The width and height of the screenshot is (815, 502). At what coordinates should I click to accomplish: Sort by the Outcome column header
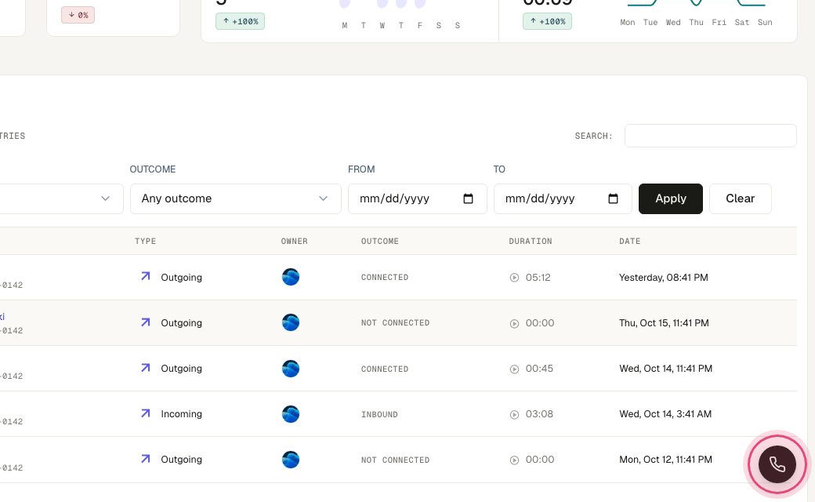[380, 242]
